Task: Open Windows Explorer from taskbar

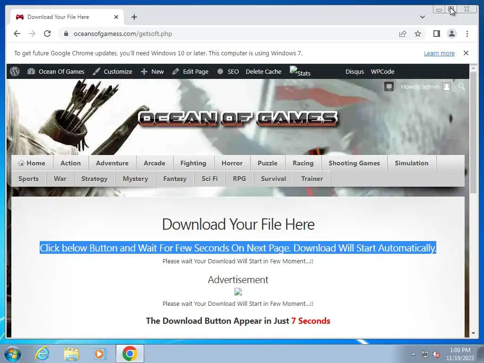Action: coord(71,354)
